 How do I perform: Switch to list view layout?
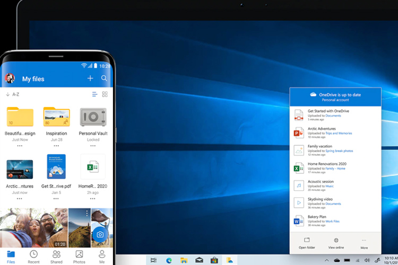[94, 94]
